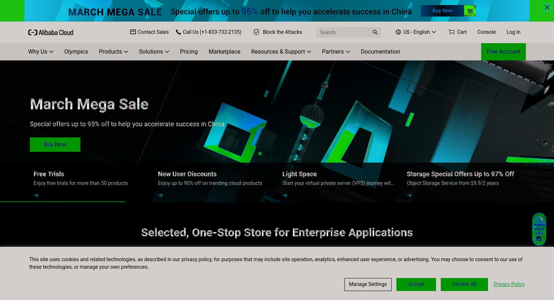The height and width of the screenshot is (300, 554).
Task: Click the hero subtitle 'Special offers up to 95% off'
Action: (127, 124)
